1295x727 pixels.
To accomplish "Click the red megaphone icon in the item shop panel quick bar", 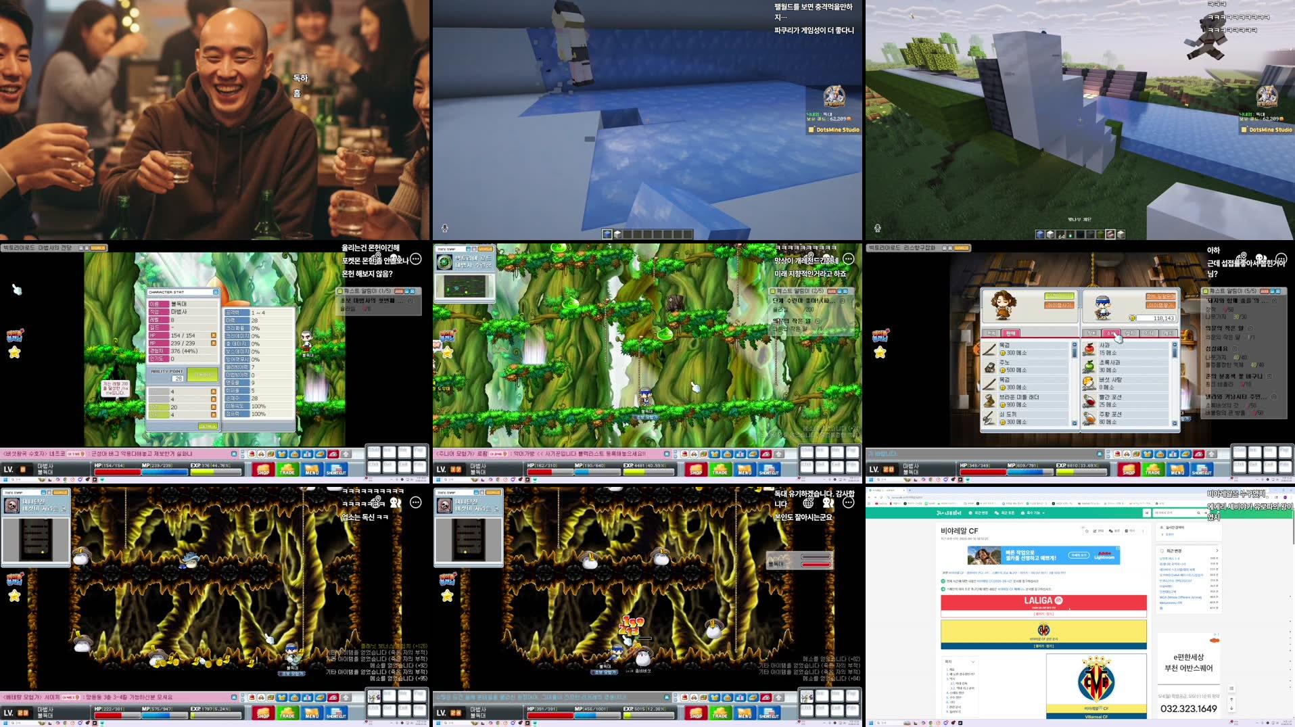I will click(1199, 454).
